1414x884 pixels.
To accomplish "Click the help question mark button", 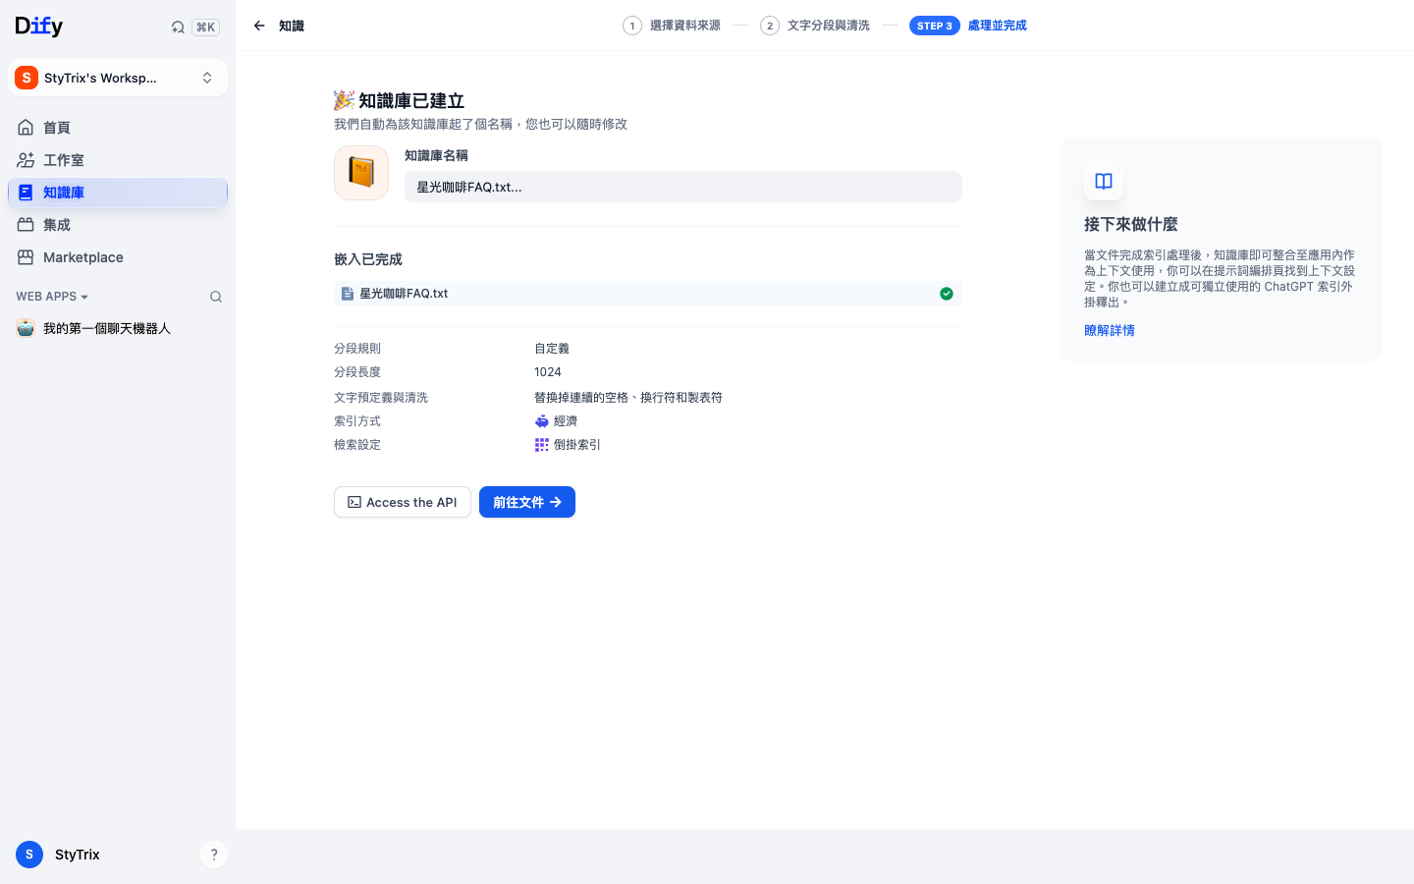I will (x=214, y=855).
